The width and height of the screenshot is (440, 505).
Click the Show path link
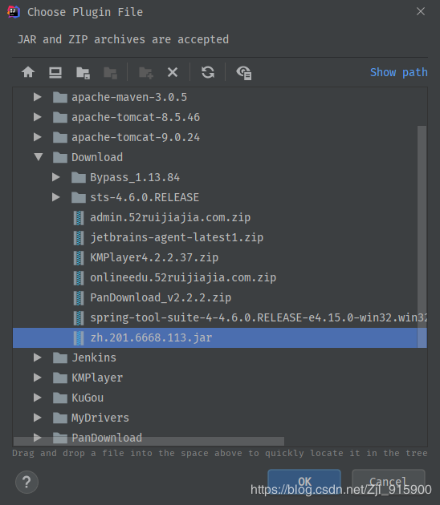click(x=399, y=72)
